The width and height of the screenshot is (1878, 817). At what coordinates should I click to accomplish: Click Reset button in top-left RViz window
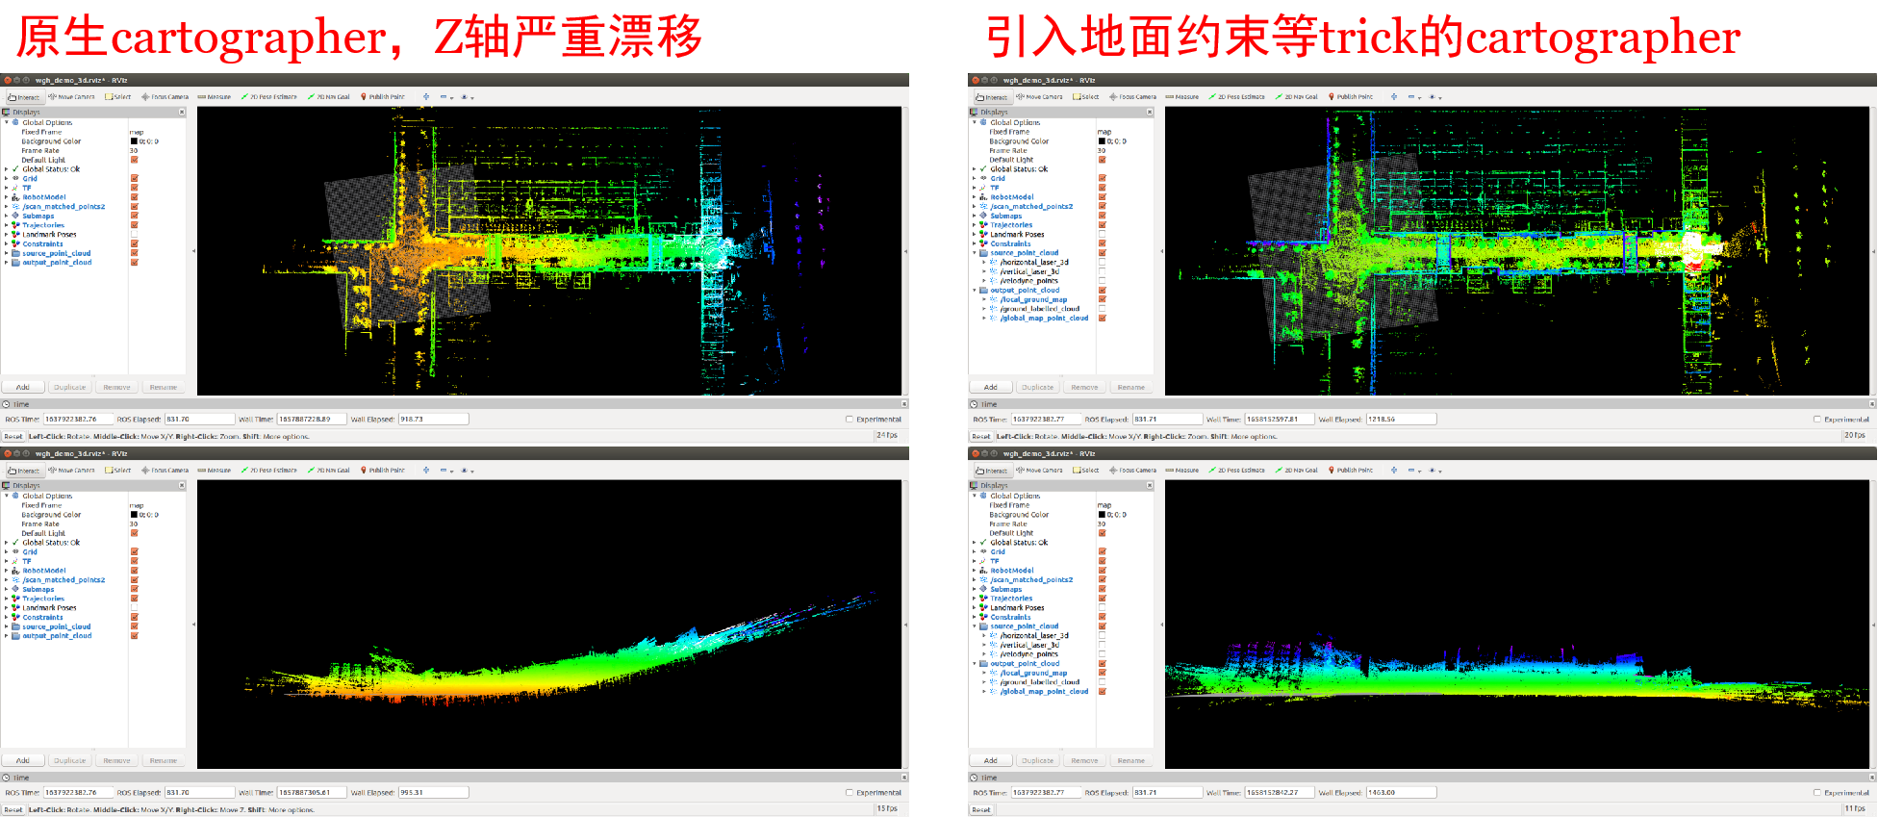(13, 437)
